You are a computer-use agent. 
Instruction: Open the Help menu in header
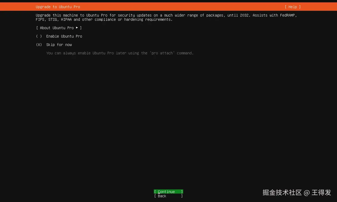click(x=293, y=7)
